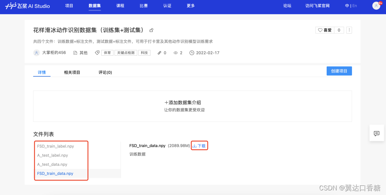Click the heart icon on 喜爱 button
Image resolution: width=386 pixels, height=195 pixels.
point(320,30)
